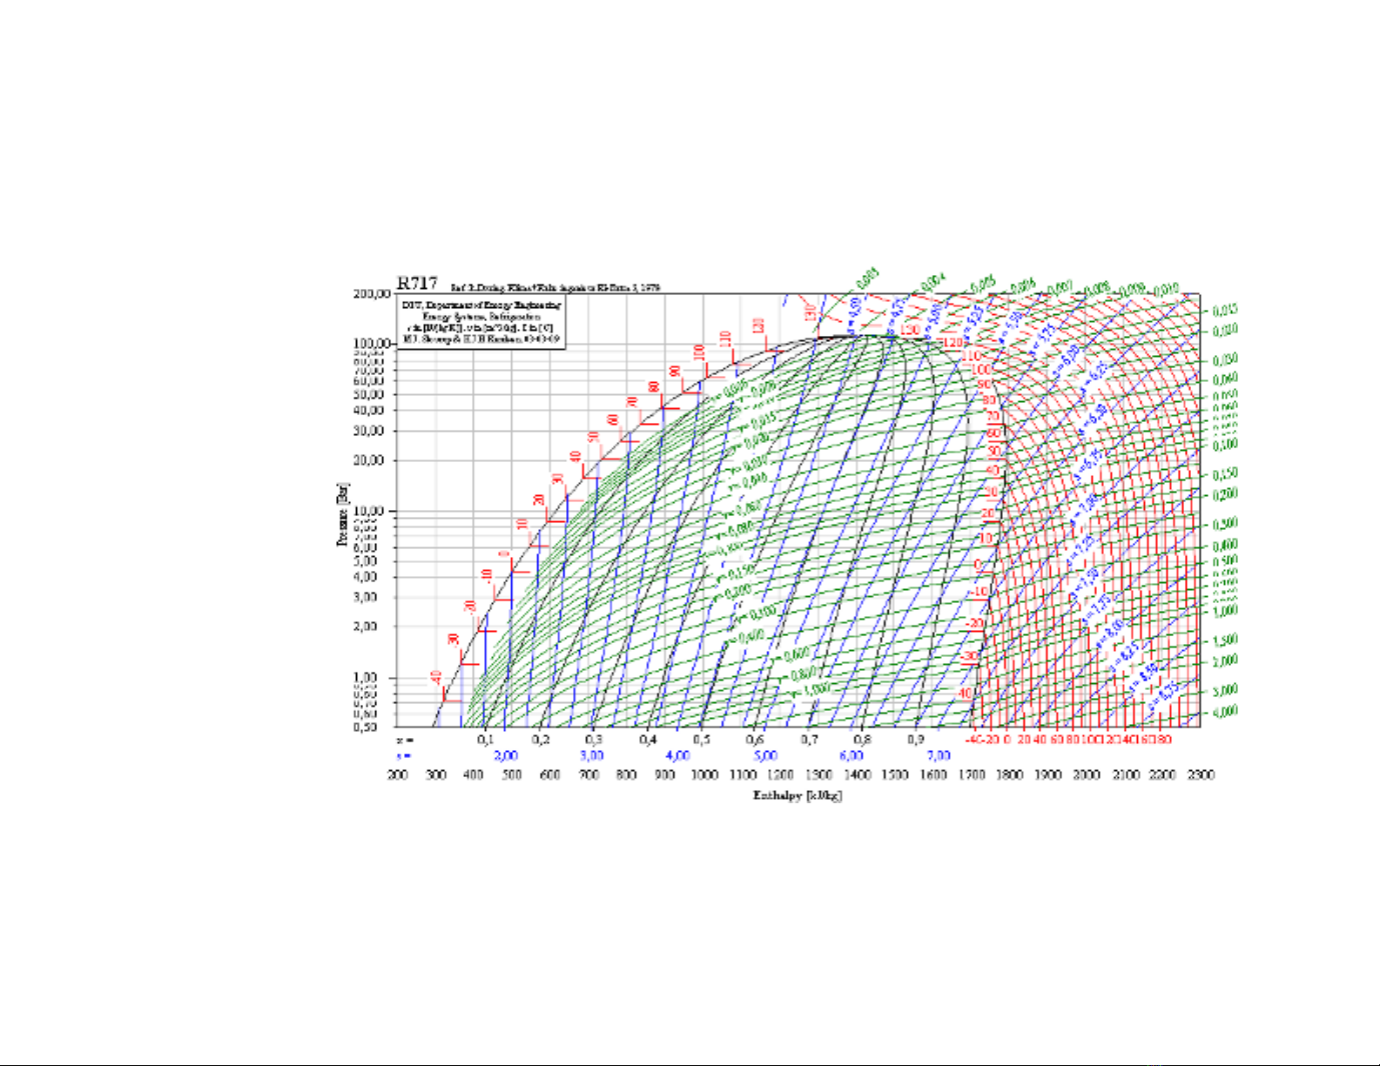Click the 200 enthalpy axis value
Viewport: 1380px width, 1066px height.
pyautogui.click(x=398, y=775)
